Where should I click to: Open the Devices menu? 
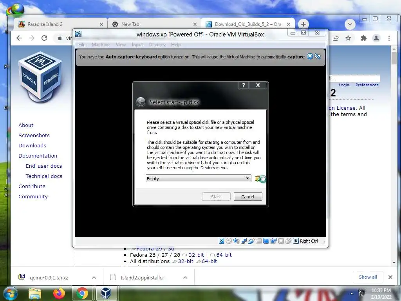coord(157,45)
